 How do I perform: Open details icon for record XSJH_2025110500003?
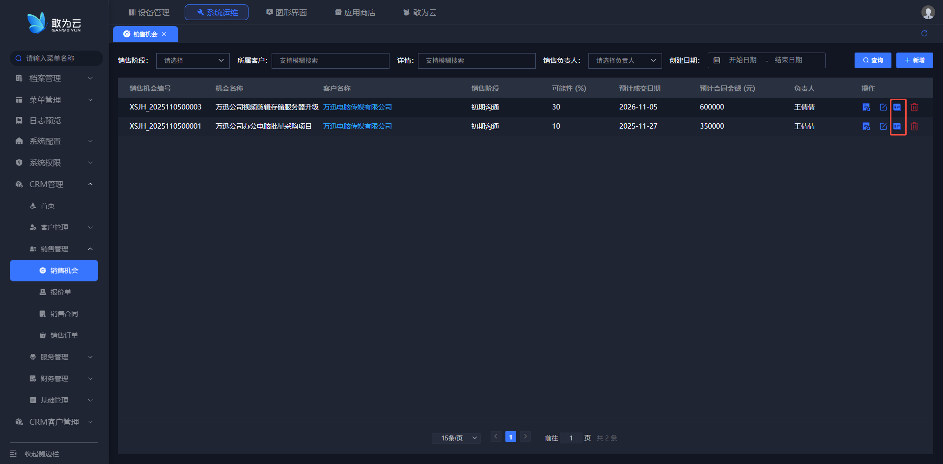click(x=866, y=107)
